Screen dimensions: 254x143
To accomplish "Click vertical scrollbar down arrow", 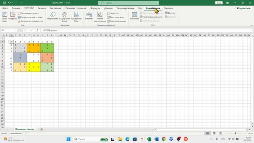I will [252, 126].
